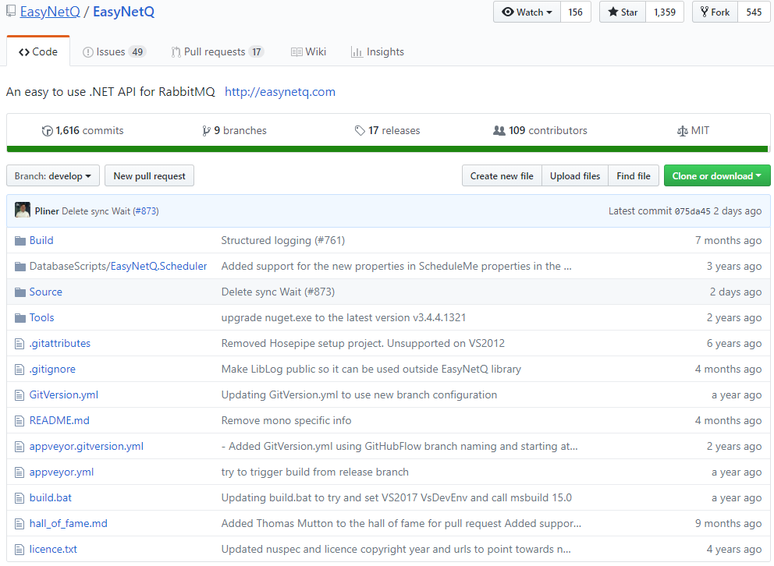Click the README.md file icon
Screen dimensions: 774x566
pyautogui.click(x=20, y=420)
